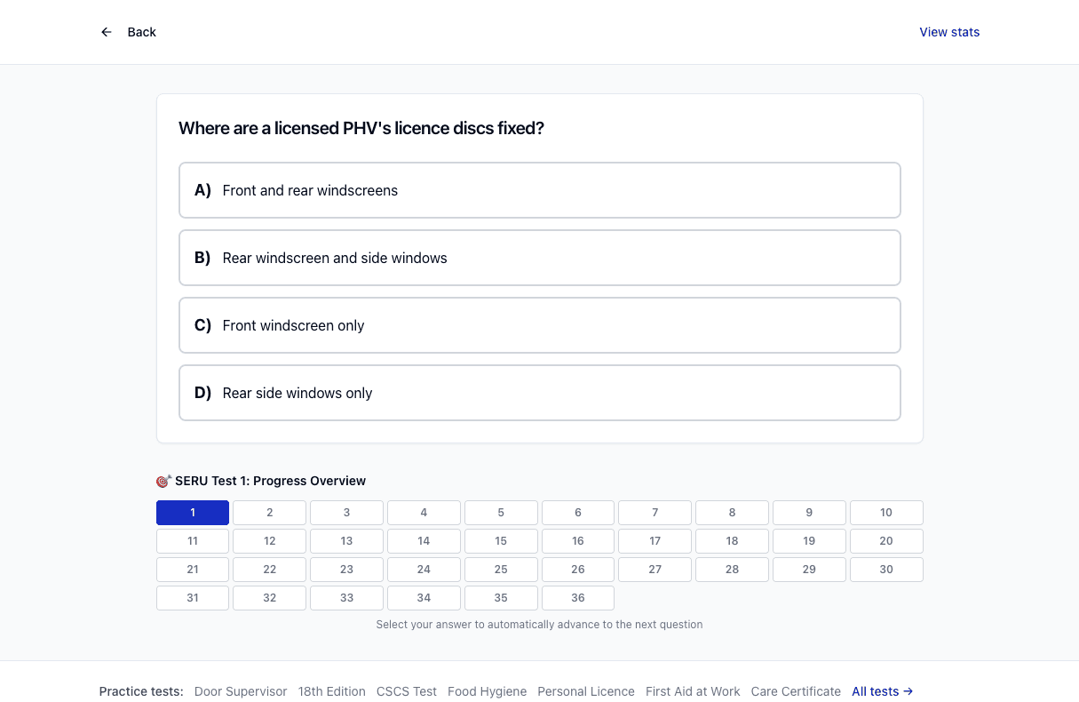Image resolution: width=1079 pixels, height=702 pixels.
Task: Navigate to question 27
Action: pyautogui.click(x=655, y=570)
